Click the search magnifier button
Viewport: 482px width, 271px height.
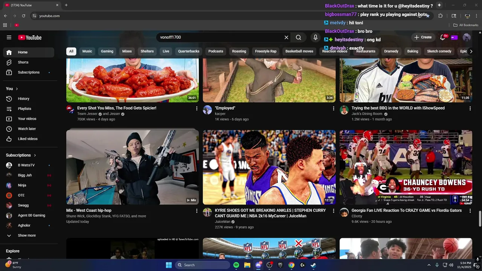tap(298, 37)
